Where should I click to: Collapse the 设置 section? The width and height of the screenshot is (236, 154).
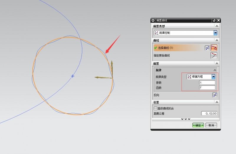point(217,102)
